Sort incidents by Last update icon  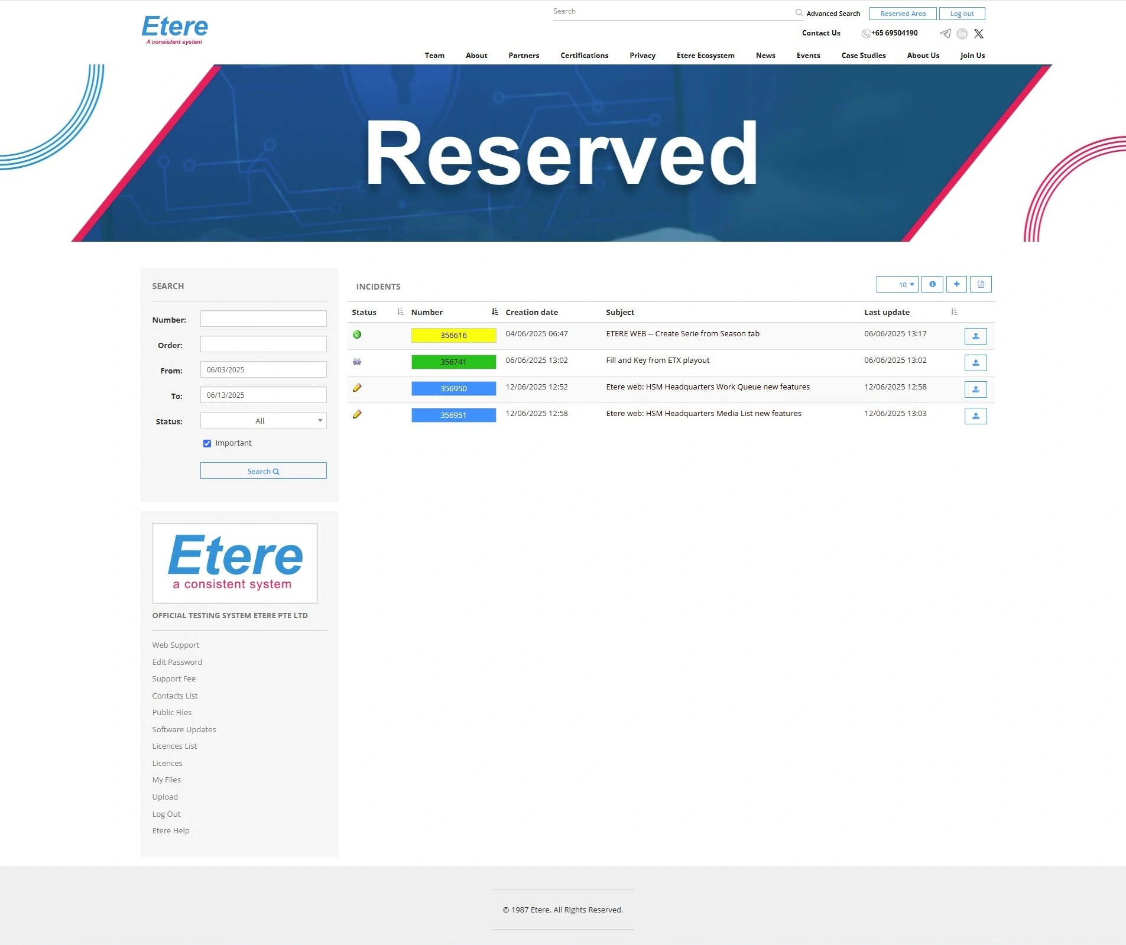coord(954,312)
